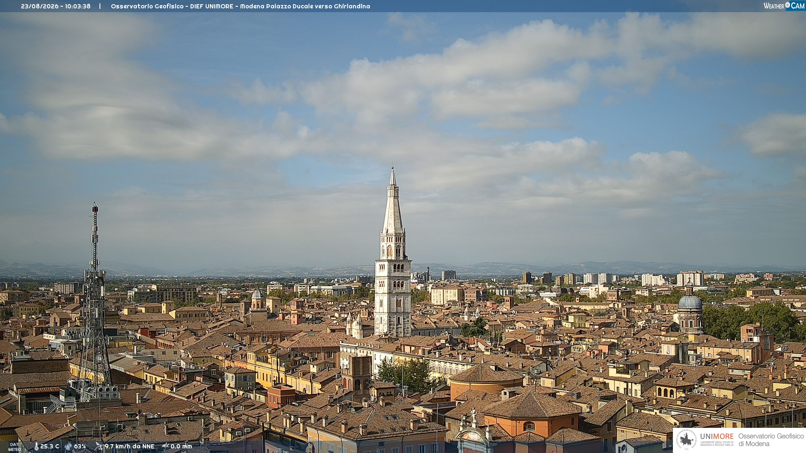
Task: Click the lattice radio antenna tower
Action: click(94, 302)
